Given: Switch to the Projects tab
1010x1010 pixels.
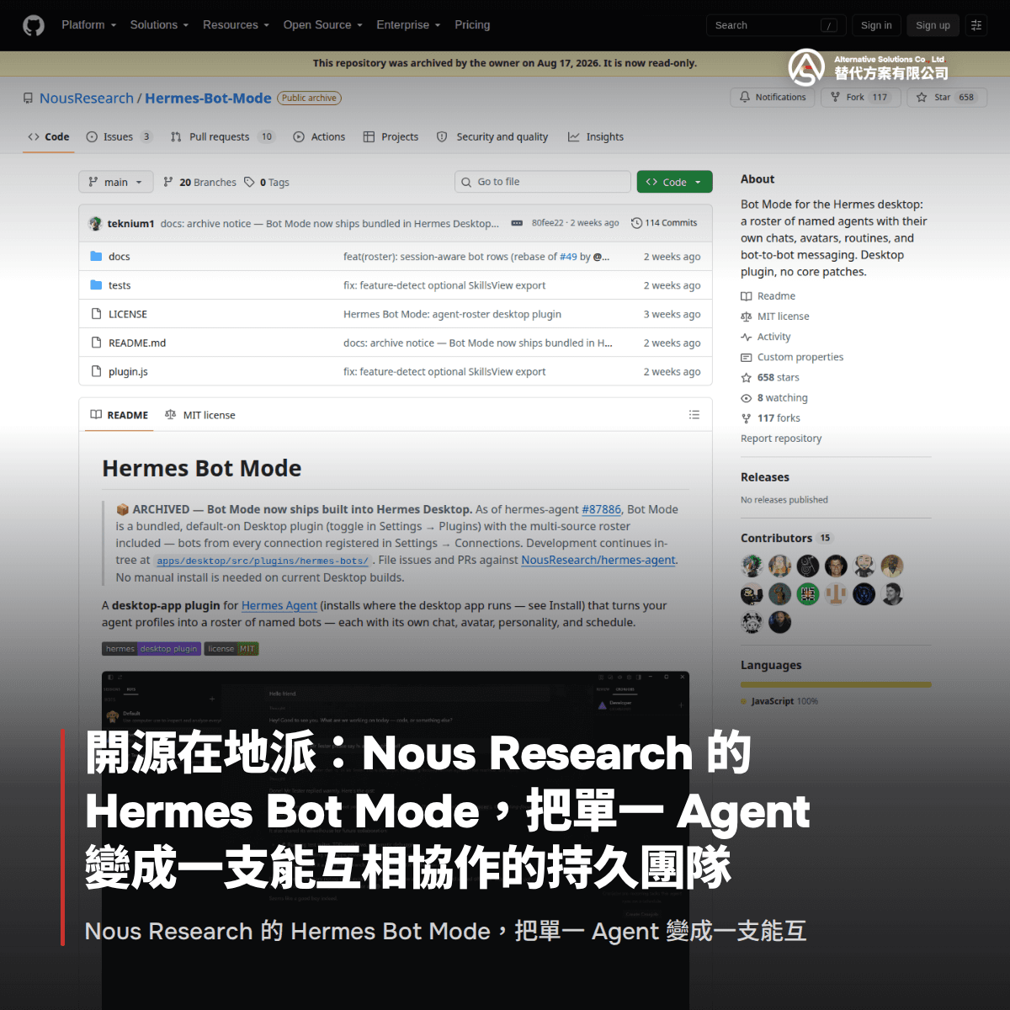Looking at the screenshot, I should (391, 137).
